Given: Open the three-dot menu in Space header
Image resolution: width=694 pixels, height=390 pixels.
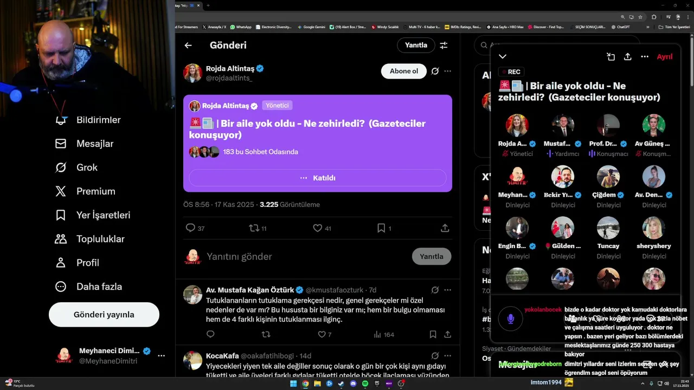Looking at the screenshot, I should click(645, 56).
